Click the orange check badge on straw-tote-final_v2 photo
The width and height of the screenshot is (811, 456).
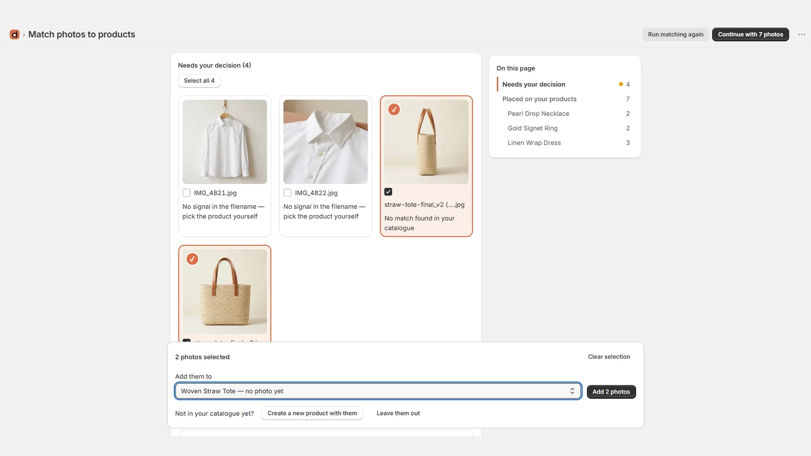click(x=394, y=109)
